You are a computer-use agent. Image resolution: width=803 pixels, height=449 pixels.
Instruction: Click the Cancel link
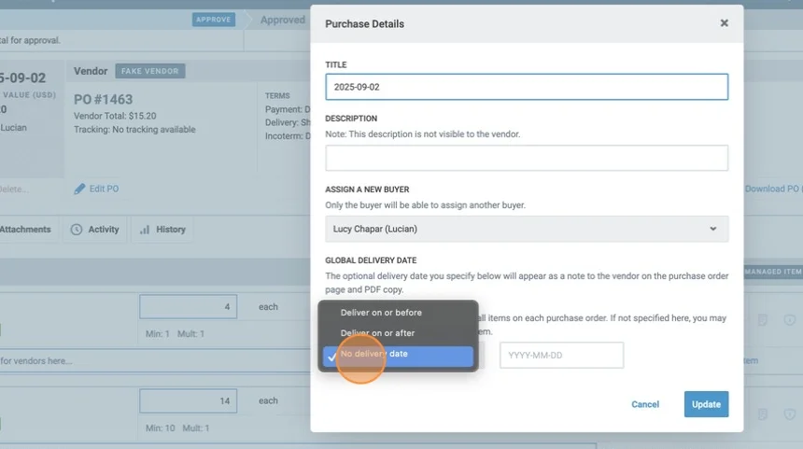point(645,404)
